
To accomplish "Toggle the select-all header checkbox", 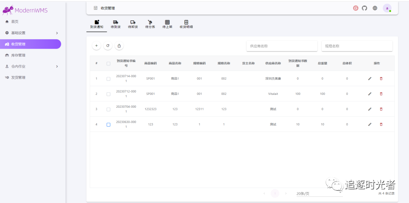I will tap(108, 64).
